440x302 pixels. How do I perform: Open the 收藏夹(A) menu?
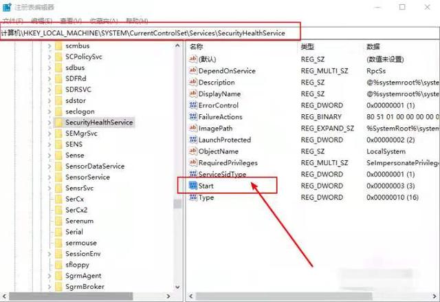104,21
